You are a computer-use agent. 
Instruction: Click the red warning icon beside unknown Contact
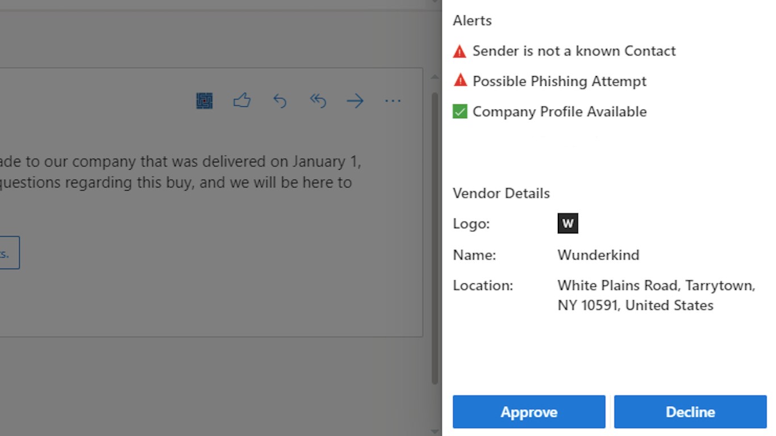pos(460,51)
